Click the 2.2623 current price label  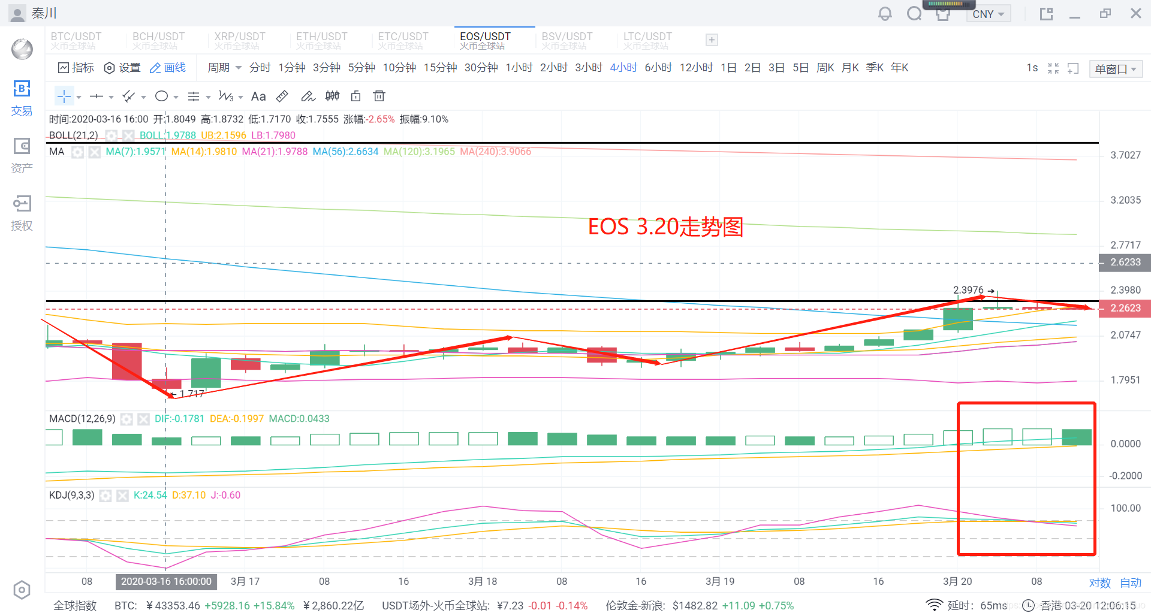point(1125,309)
